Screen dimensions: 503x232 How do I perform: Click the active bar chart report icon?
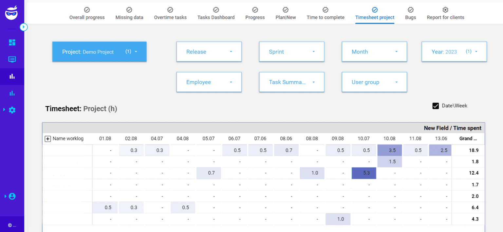(x=12, y=76)
